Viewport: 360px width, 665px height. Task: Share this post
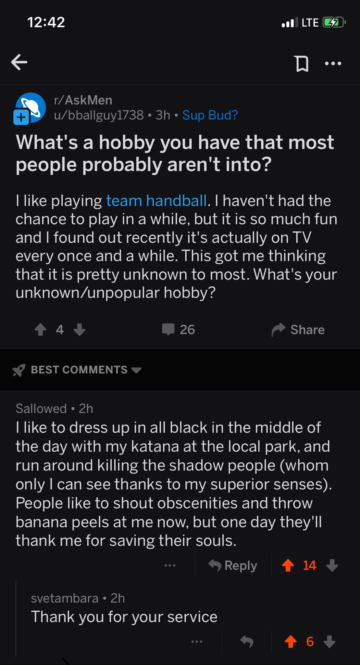(x=298, y=330)
